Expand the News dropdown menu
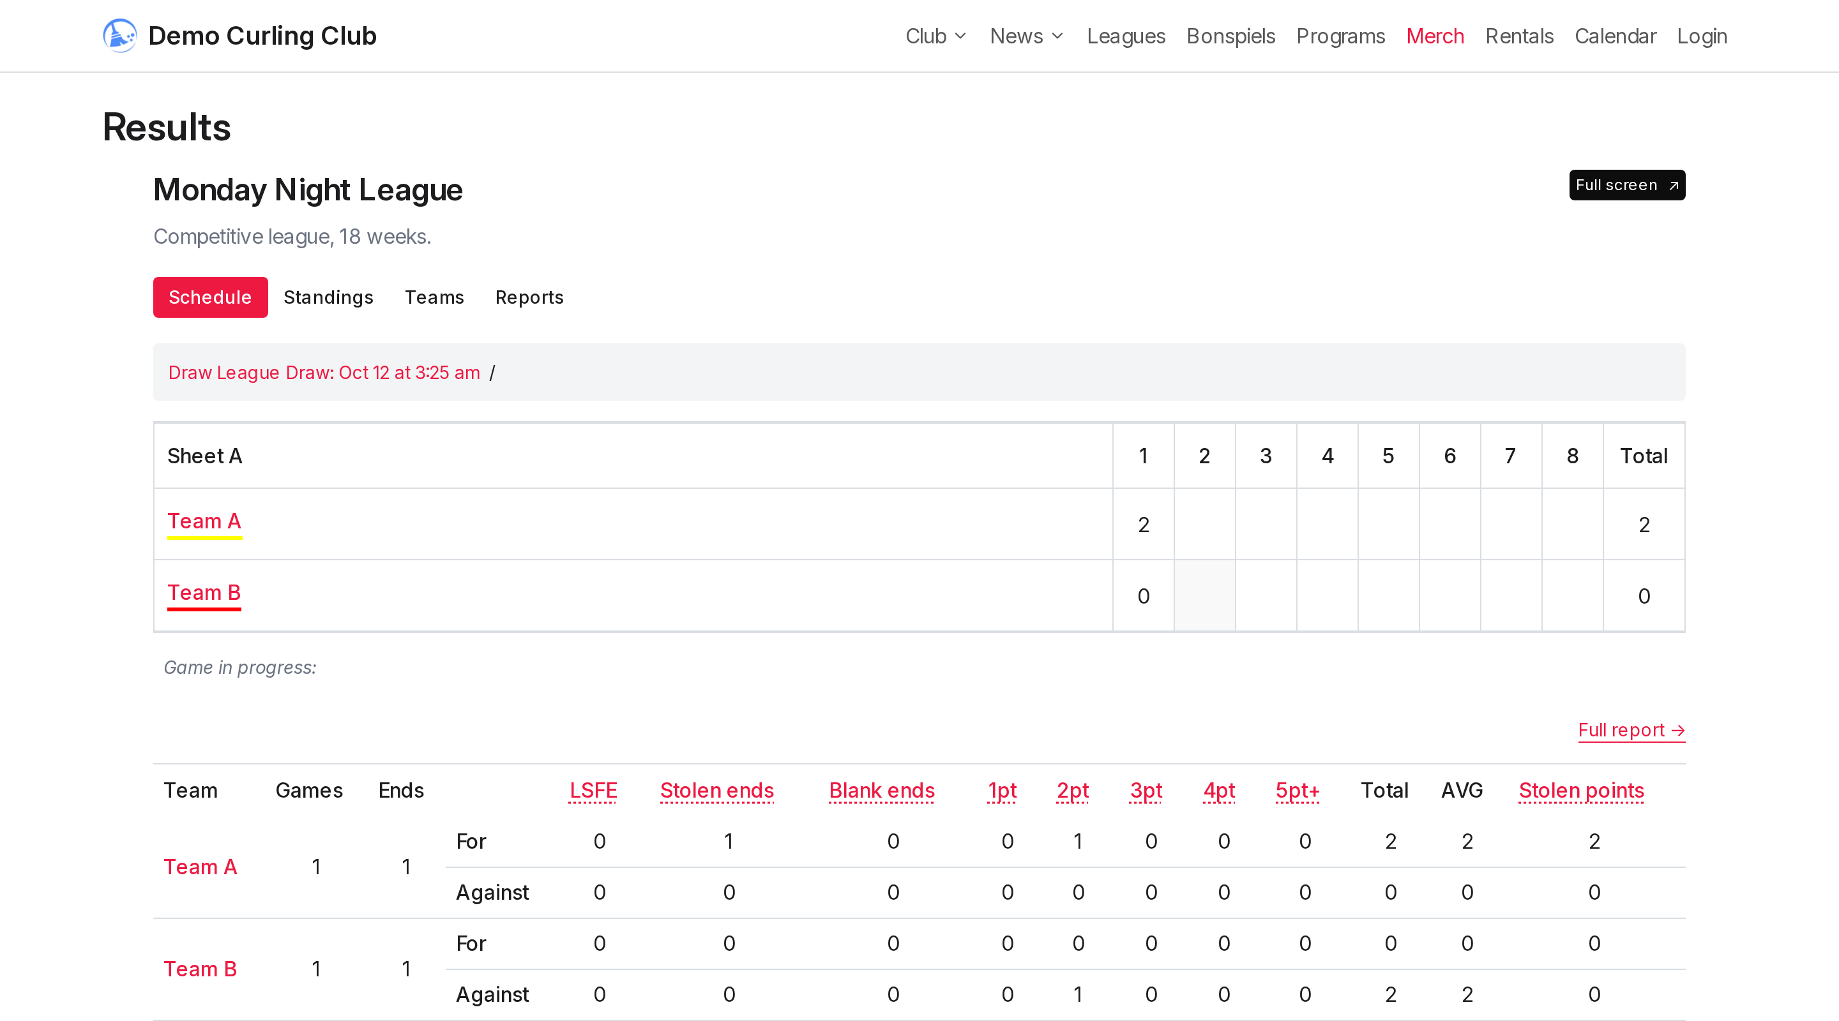 pyautogui.click(x=1026, y=36)
